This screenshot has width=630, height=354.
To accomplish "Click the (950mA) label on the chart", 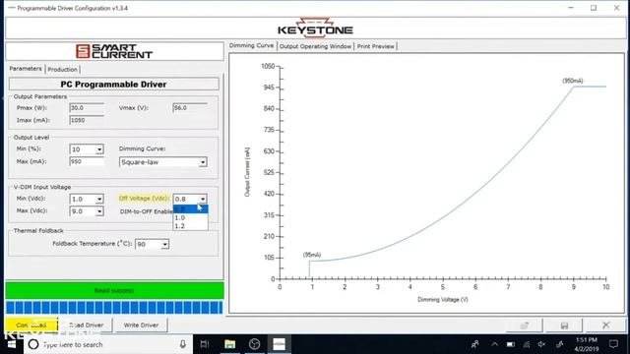I will tap(573, 81).
